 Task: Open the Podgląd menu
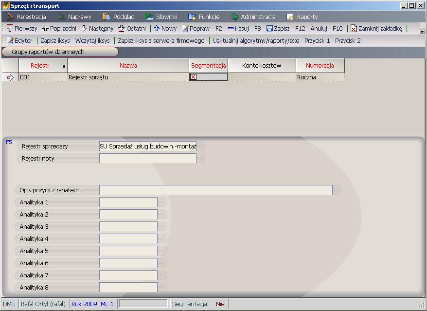pyautogui.click(x=119, y=17)
